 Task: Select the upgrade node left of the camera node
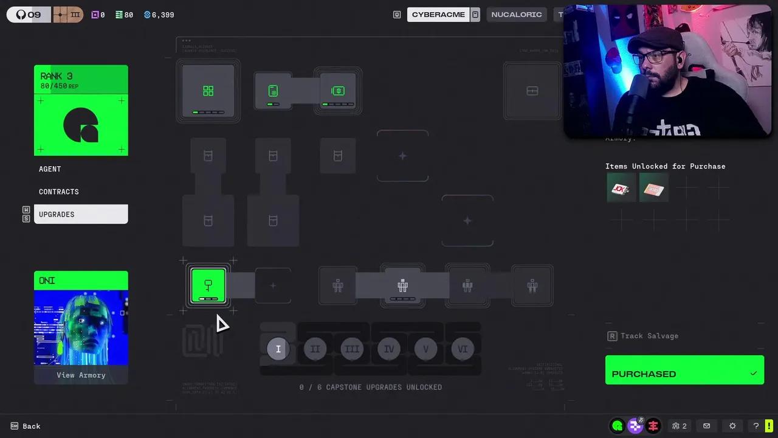pyautogui.click(x=273, y=91)
